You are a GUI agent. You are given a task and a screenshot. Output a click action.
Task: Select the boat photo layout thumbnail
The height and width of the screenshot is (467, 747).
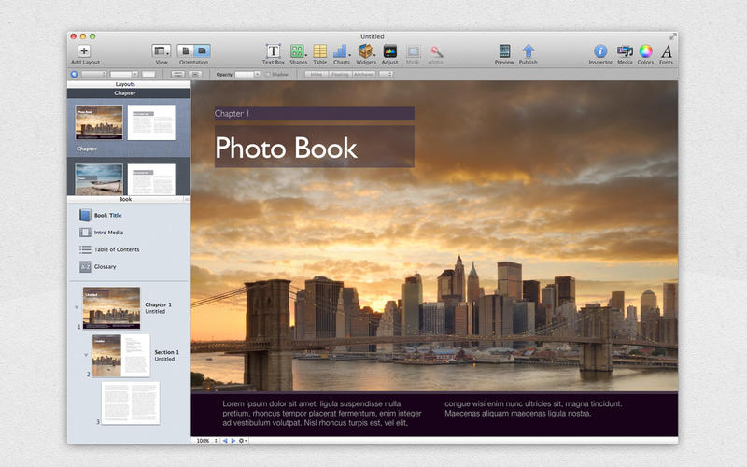pos(99,179)
